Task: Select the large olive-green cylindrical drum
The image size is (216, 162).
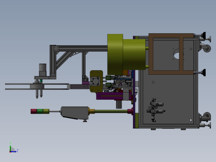Action: tap(126, 54)
